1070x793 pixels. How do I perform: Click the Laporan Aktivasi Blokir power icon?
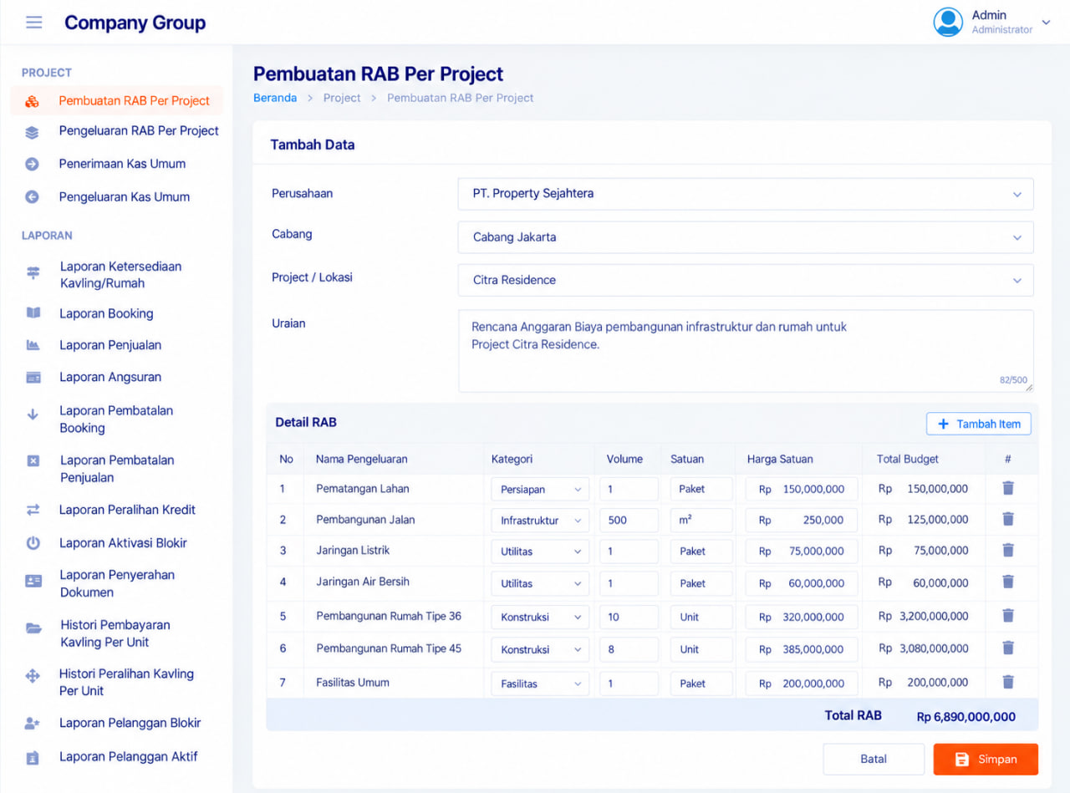pos(33,543)
